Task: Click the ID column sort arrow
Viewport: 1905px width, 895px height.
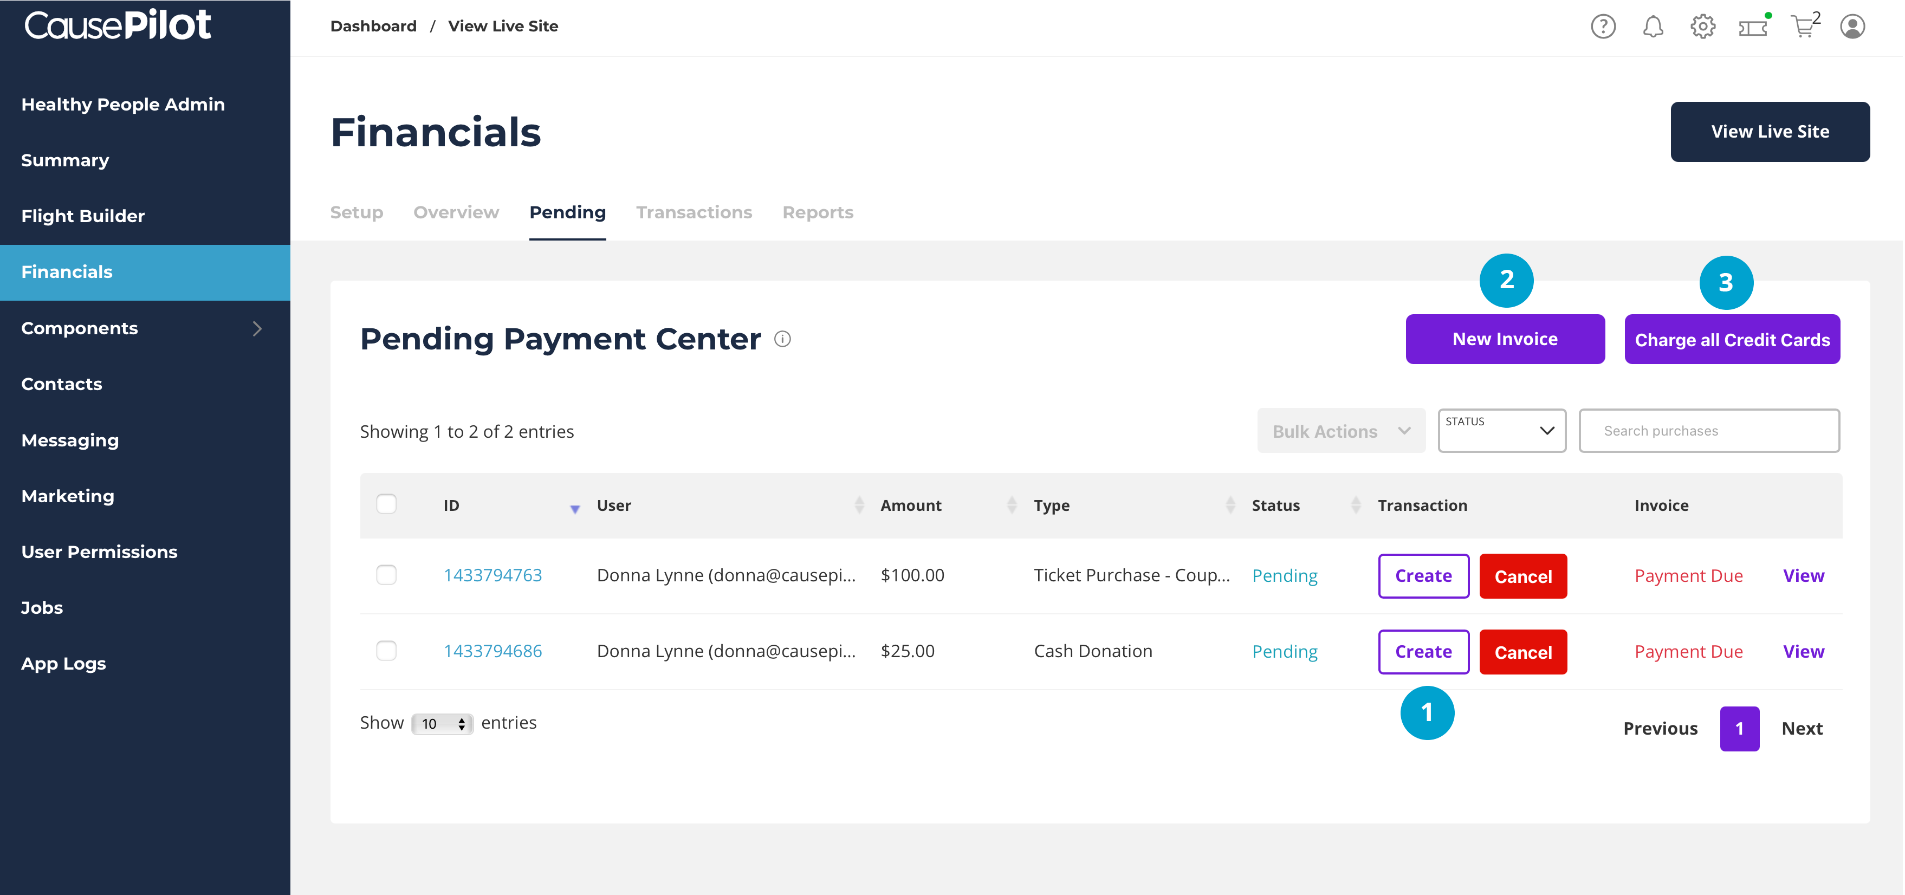Action: (575, 508)
